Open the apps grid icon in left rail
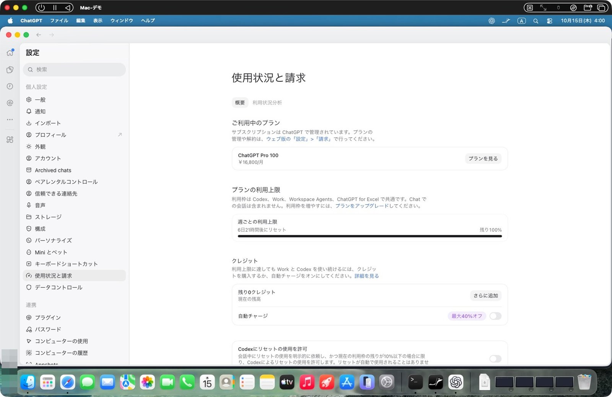The image size is (612, 397). [x=10, y=140]
